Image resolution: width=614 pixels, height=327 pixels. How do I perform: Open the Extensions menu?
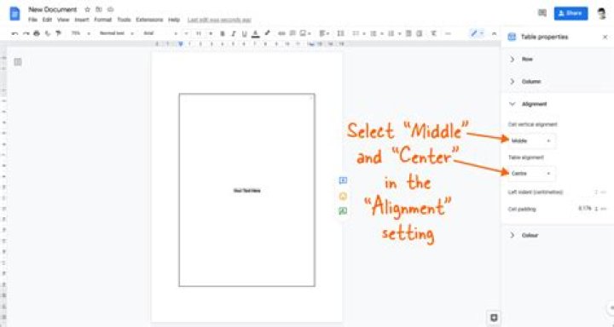pos(149,20)
